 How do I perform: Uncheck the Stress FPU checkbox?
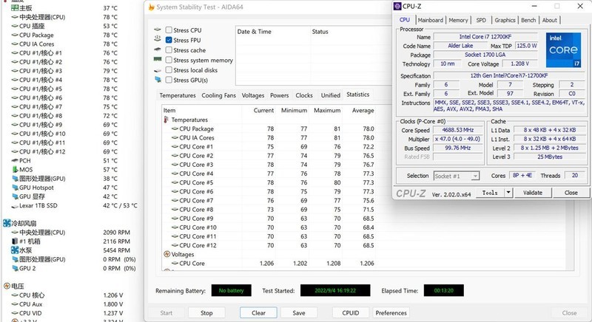[169, 40]
